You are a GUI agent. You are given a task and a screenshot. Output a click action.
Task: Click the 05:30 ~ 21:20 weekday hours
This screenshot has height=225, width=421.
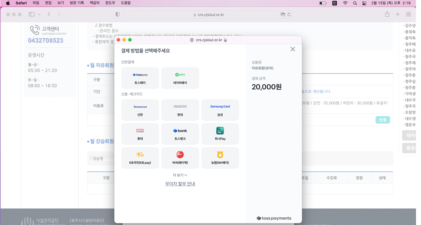(43, 71)
